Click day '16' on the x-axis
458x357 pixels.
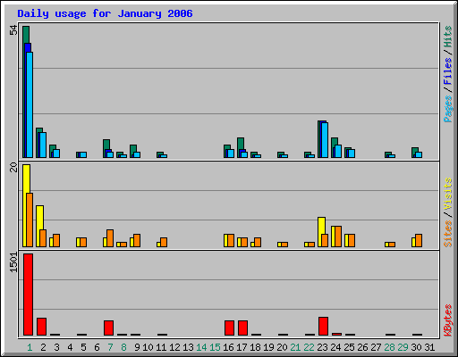228,347
